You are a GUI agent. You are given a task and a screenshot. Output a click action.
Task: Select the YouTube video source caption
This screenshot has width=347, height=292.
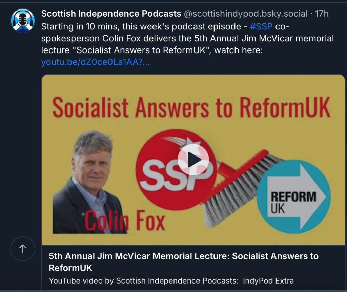(171, 281)
